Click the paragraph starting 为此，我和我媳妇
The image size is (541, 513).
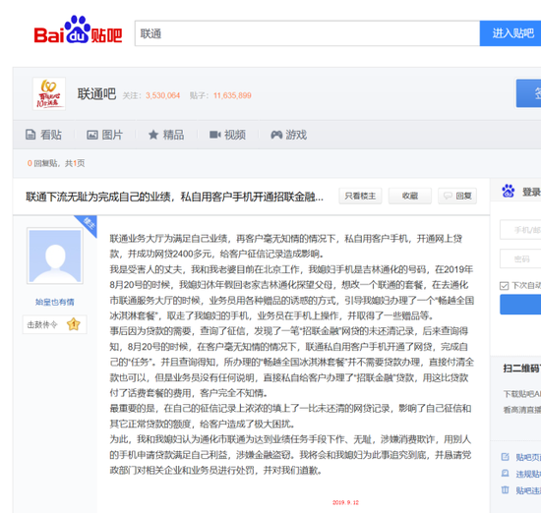pos(290,455)
